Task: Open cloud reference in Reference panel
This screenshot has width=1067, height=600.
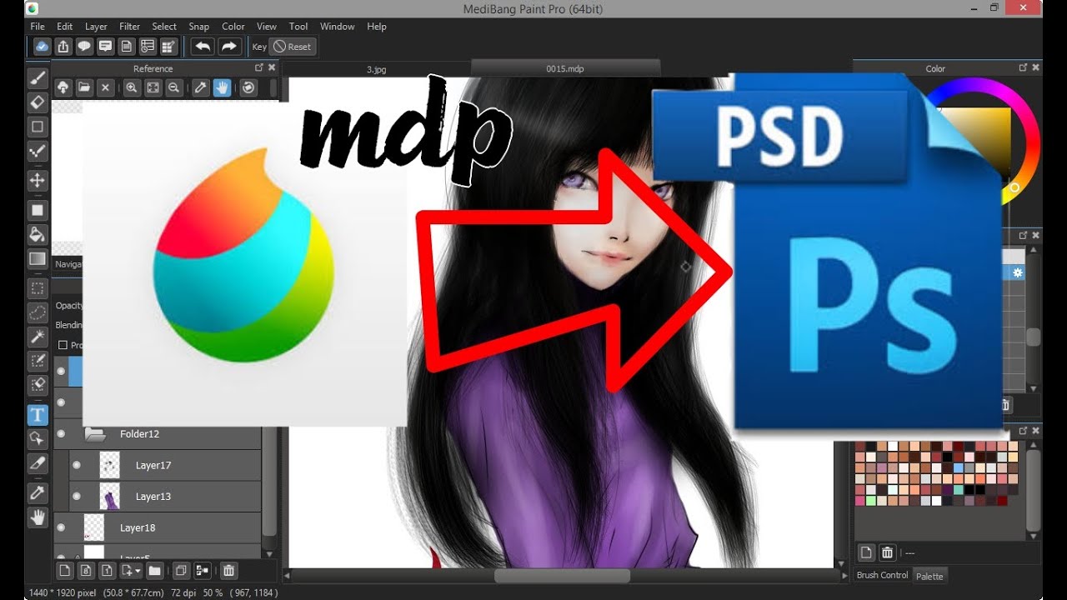Action: coord(63,87)
